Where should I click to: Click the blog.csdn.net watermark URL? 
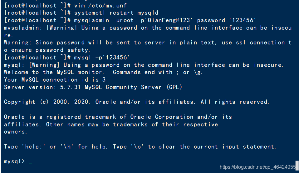coord(257,167)
